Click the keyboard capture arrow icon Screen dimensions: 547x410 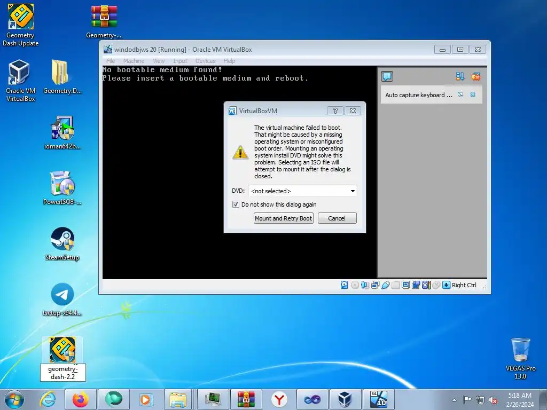coord(446,285)
